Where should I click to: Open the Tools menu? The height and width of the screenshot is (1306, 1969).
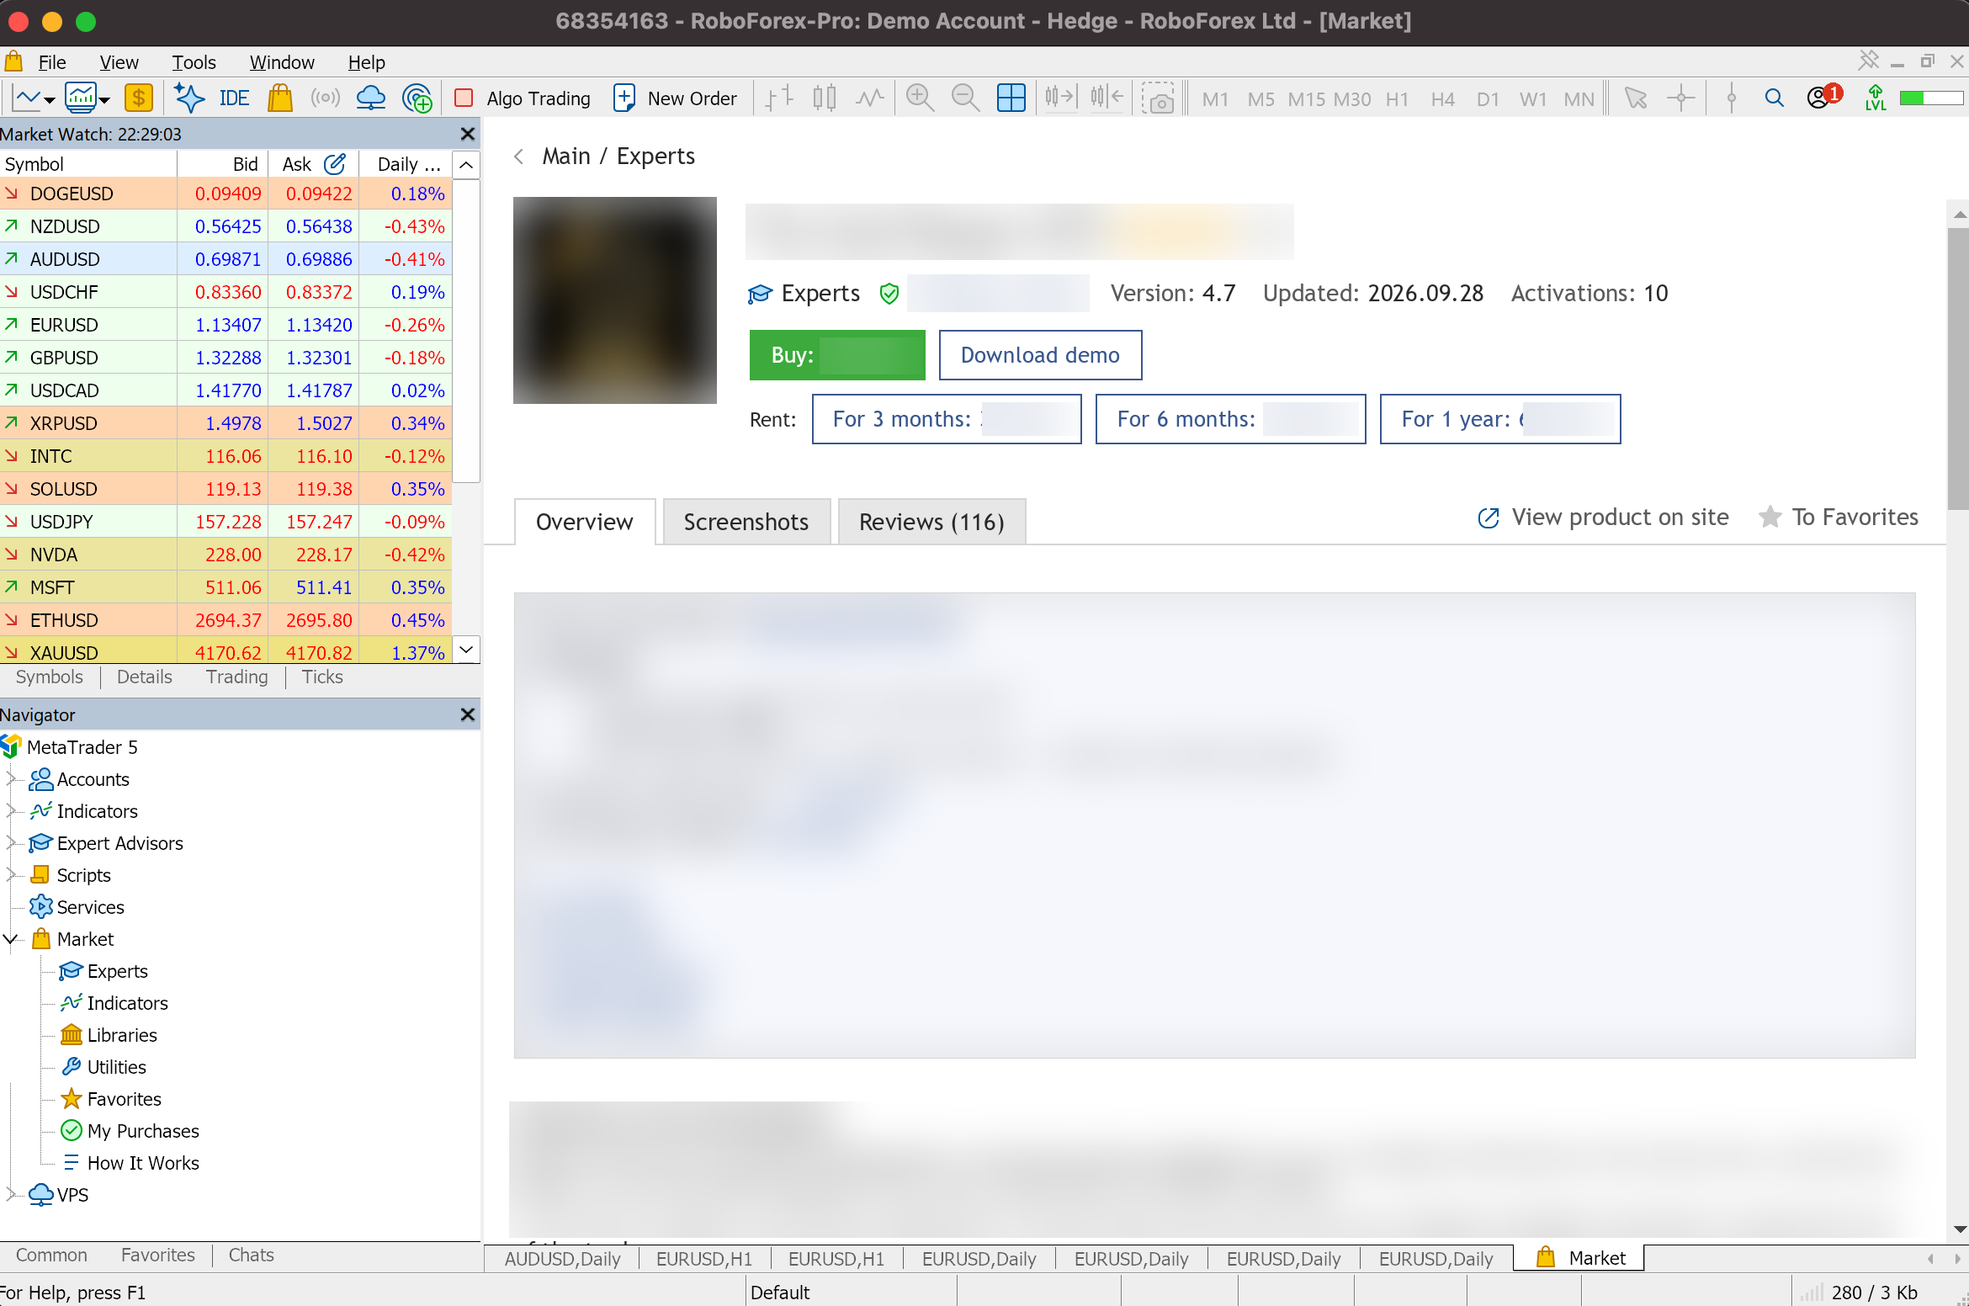pyautogui.click(x=194, y=62)
